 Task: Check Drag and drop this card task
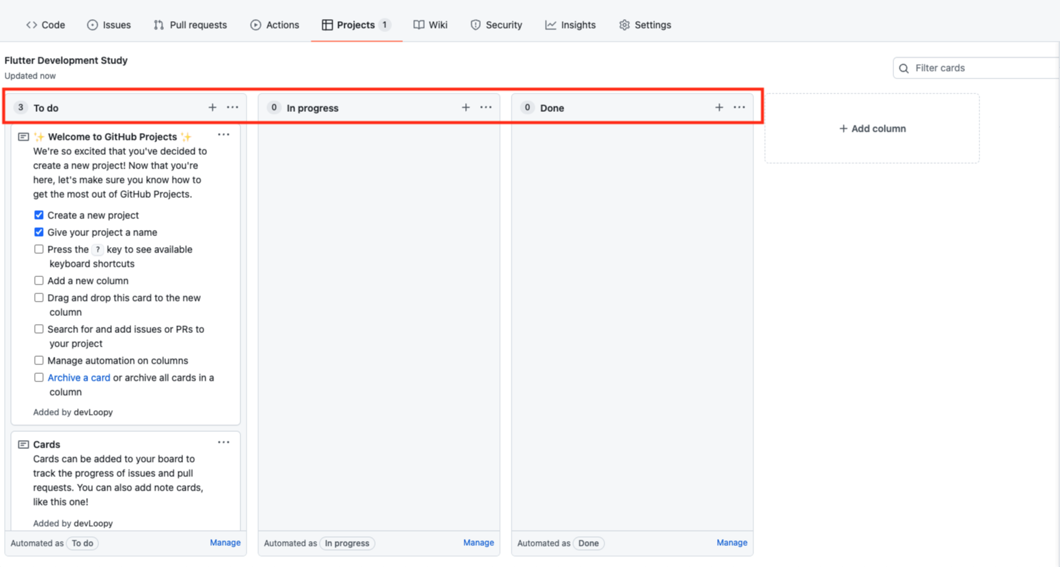pos(39,297)
